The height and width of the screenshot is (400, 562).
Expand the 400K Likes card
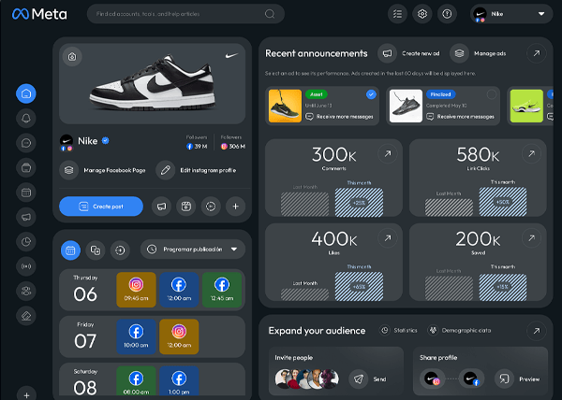point(388,238)
